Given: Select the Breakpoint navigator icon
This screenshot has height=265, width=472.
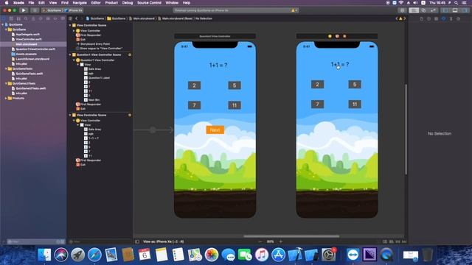Looking at the screenshot, I should click(55, 18).
